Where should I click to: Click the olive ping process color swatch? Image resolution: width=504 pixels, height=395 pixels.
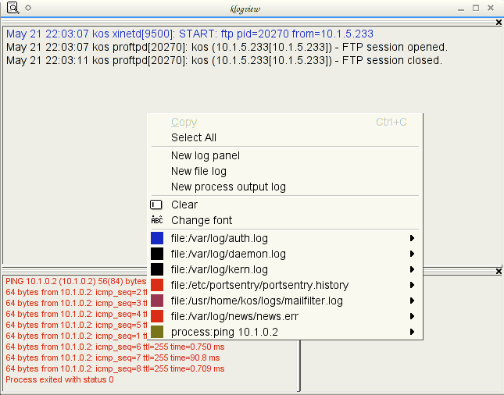(157, 332)
